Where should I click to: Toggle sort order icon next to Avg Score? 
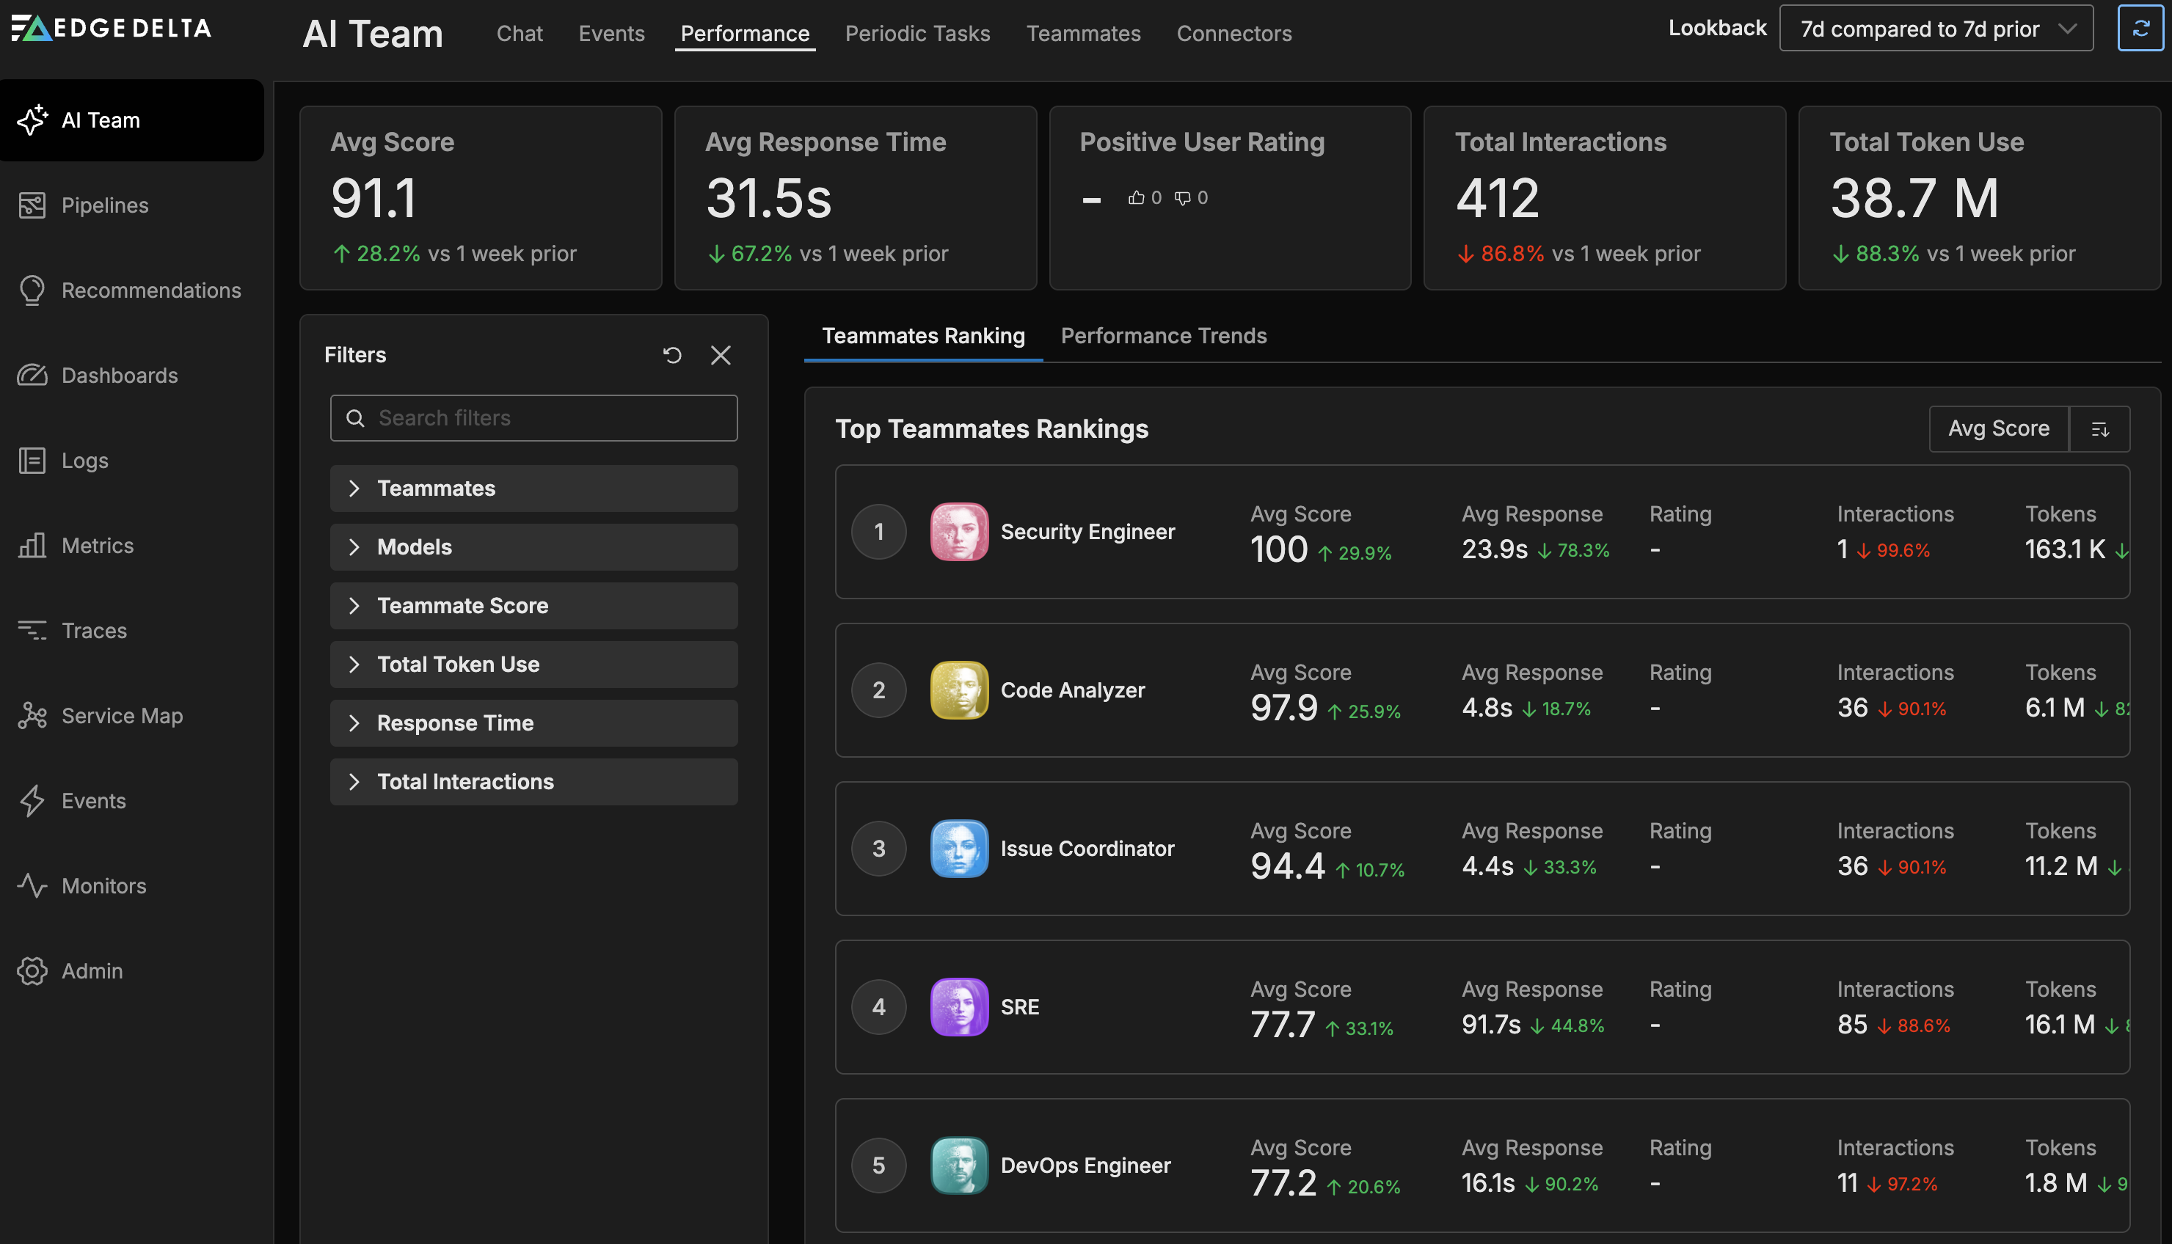click(x=2099, y=429)
